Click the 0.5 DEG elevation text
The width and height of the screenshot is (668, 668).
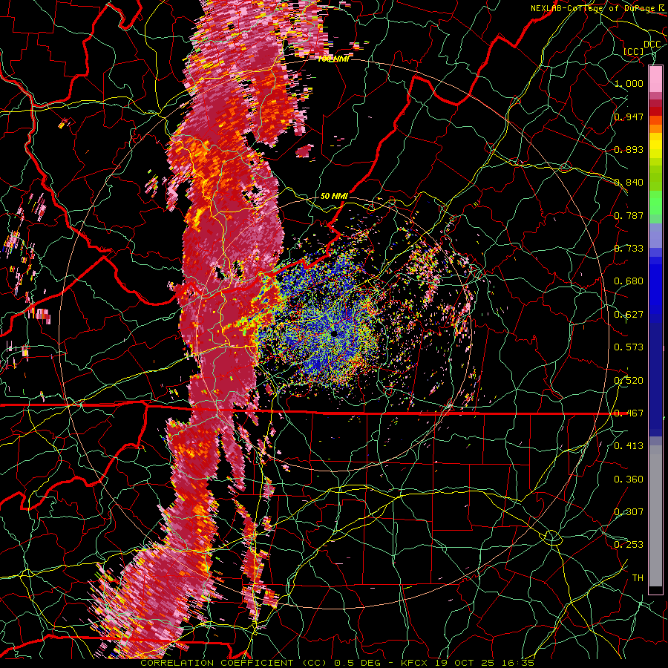click(358, 663)
